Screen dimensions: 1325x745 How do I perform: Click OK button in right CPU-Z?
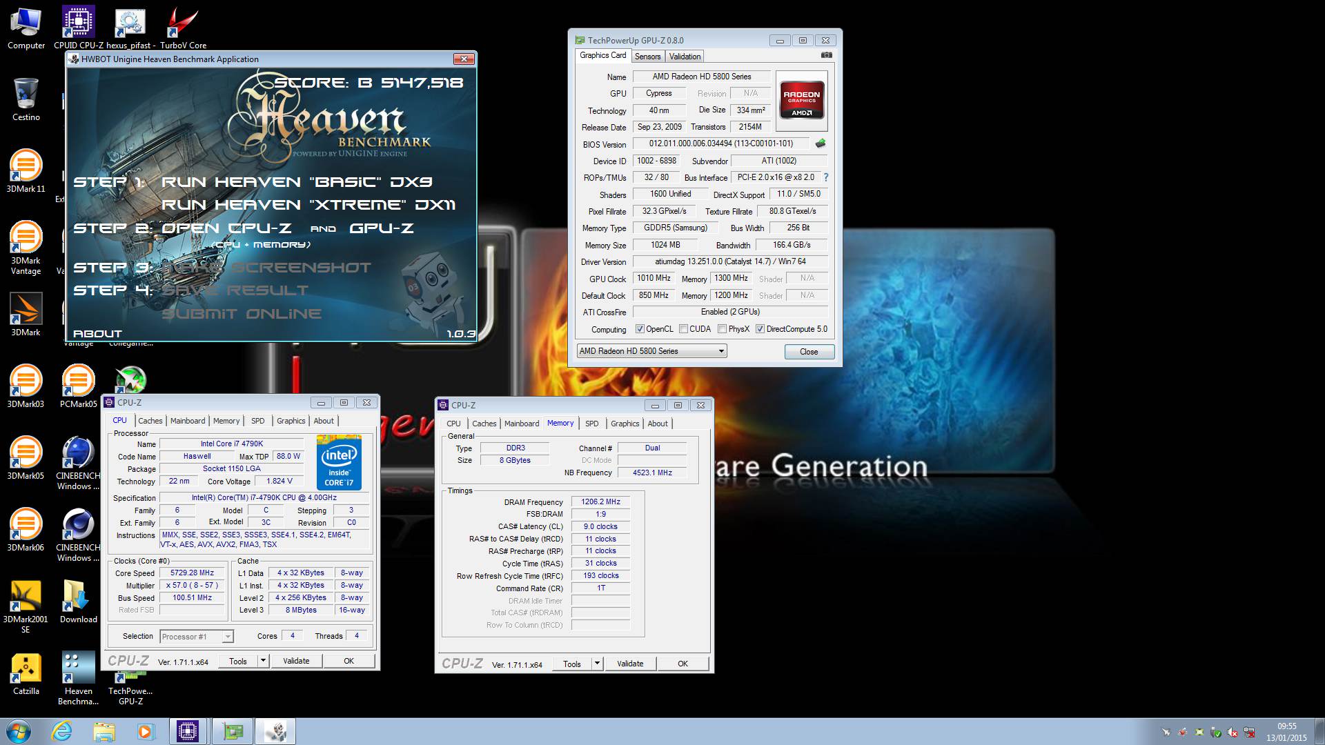(x=683, y=664)
